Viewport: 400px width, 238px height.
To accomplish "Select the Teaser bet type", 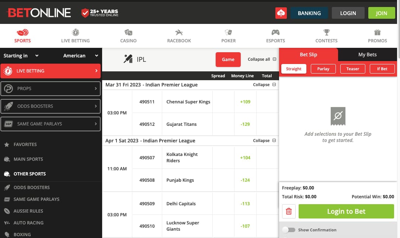I will coord(353,69).
